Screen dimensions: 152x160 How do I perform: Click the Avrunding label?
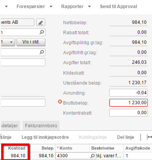point(74,93)
